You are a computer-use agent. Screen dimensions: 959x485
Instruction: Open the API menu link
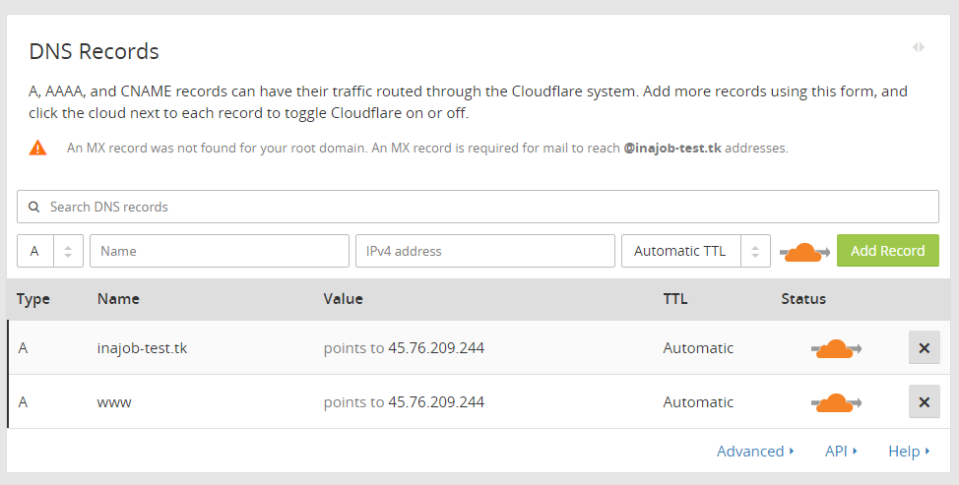pos(841,452)
